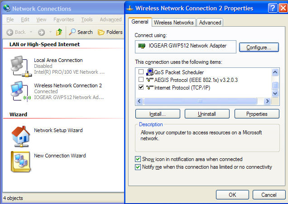
Task: Dismiss dialog with the Cancel button
Action: [269, 195]
